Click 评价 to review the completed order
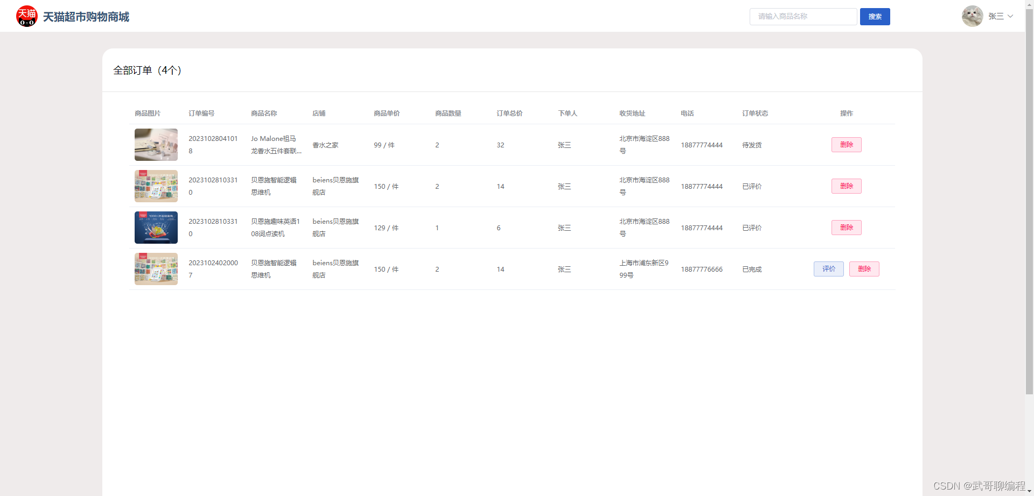This screenshot has width=1034, height=496. 828,269
